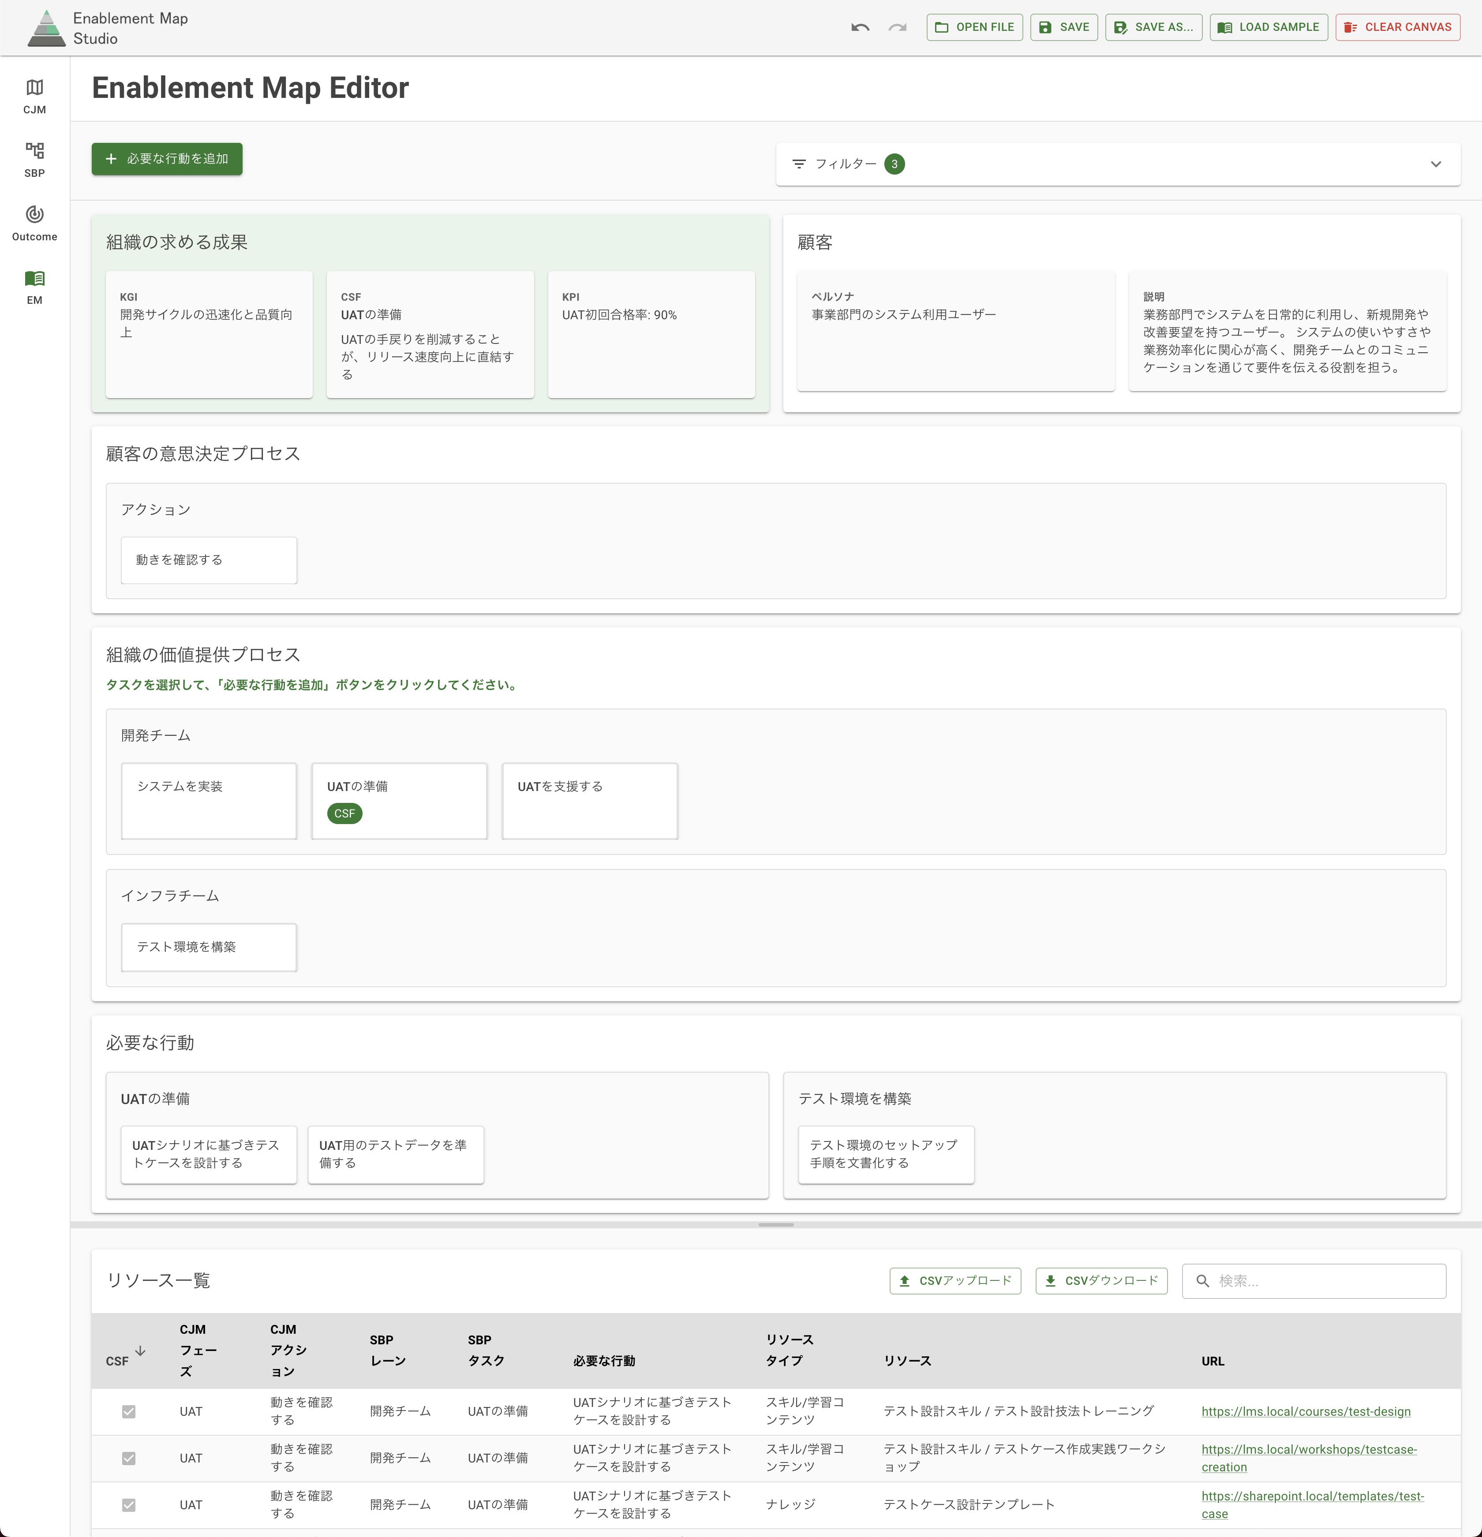Open the フィルター filter section header
The width and height of the screenshot is (1482, 1537).
point(846,164)
